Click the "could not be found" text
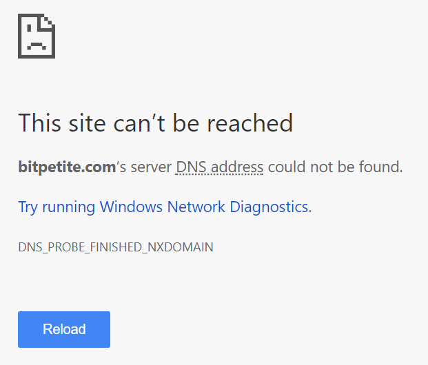This screenshot has width=428, height=365. [334, 167]
